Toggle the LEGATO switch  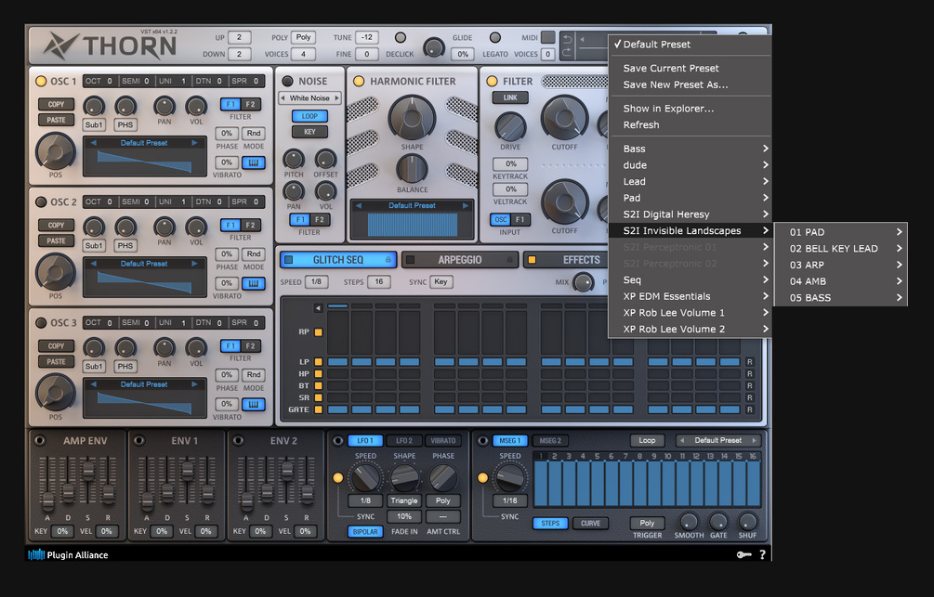pos(495,37)
